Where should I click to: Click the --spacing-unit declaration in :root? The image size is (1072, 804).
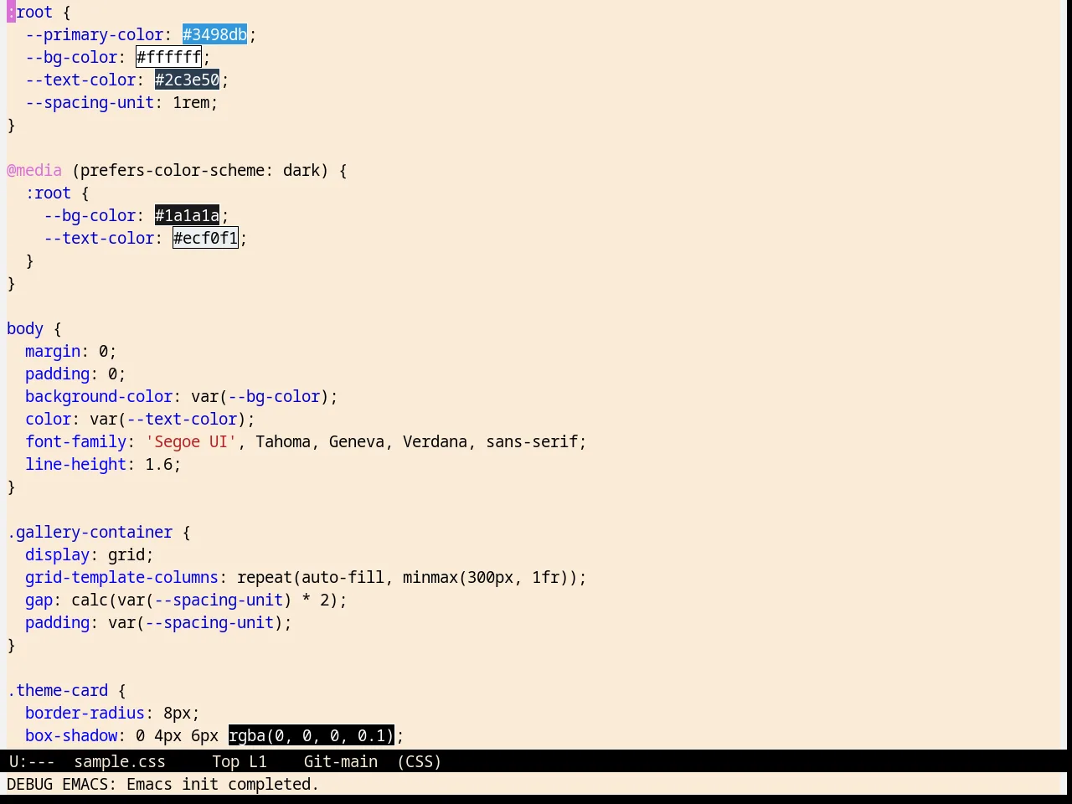click(x=121, y=102)
